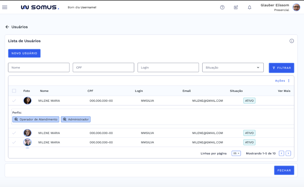Toggle the select-all checkbox in table header
This screenshot has height=187, width=304.
pos(14,91)
